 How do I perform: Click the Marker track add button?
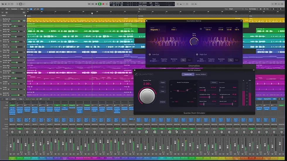(25, 16)
